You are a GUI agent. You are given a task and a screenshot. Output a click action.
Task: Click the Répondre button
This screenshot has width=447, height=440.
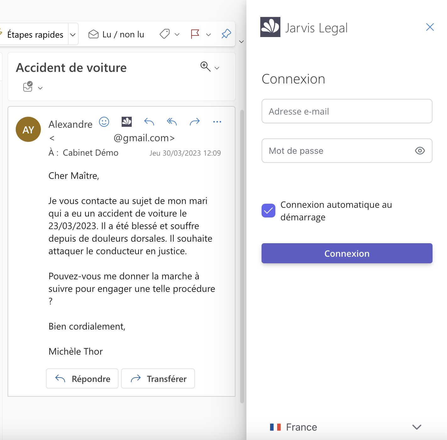(x=82, y=378)
